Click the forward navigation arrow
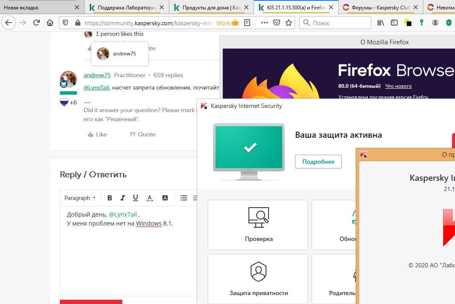This screenshot has height=304, width=455. [23, 23]
